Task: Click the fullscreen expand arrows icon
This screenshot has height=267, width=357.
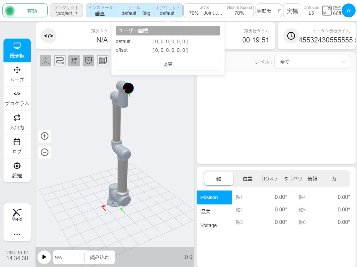Action: (x=327, y=11)
